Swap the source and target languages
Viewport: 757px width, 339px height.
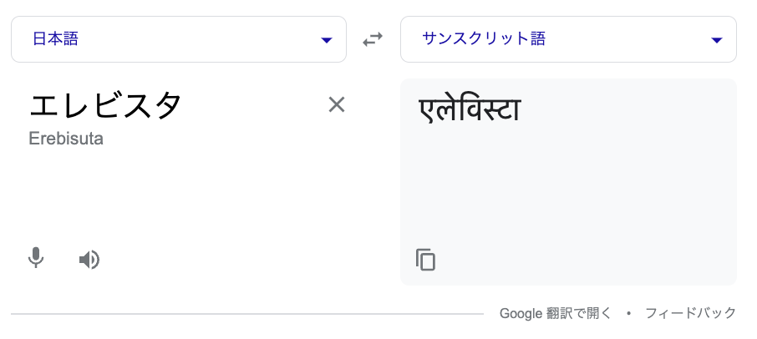point(373,39)
